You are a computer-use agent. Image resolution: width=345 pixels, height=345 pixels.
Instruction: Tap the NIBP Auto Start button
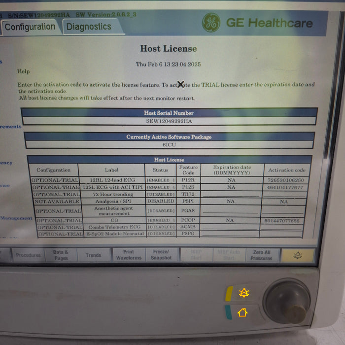coord(229,255)
